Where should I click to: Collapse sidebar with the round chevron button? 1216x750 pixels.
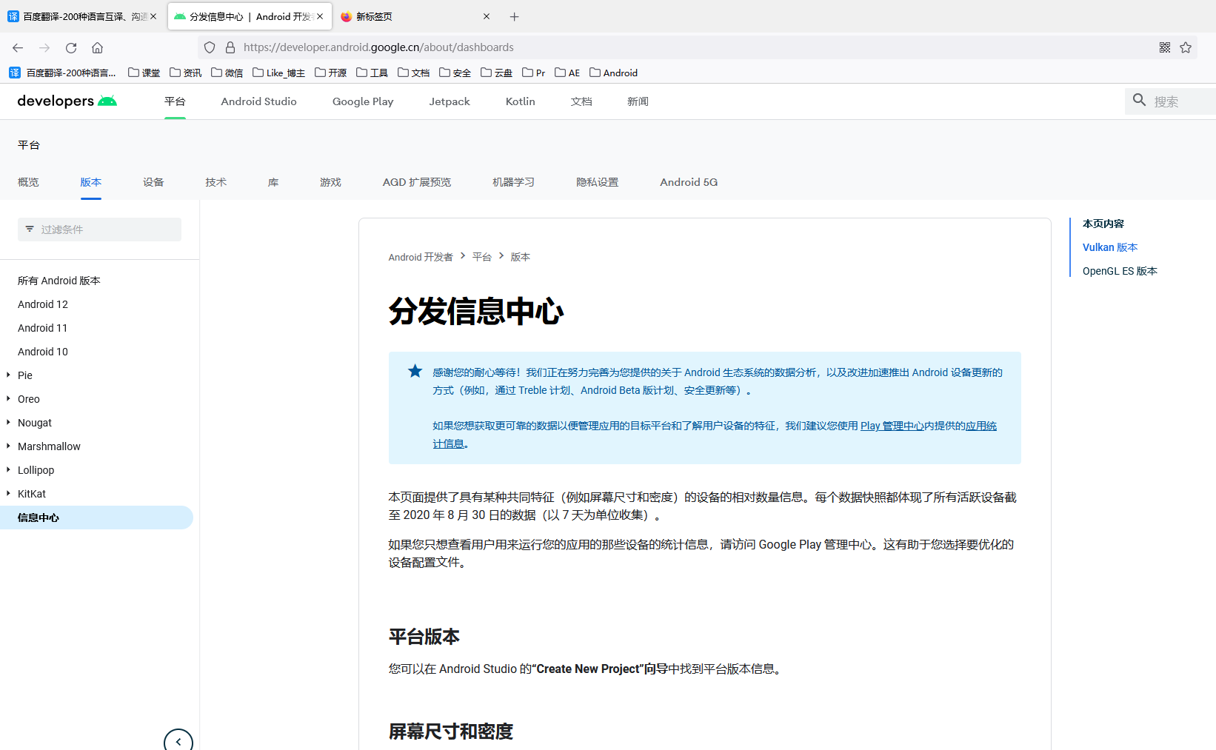(178, 740)
